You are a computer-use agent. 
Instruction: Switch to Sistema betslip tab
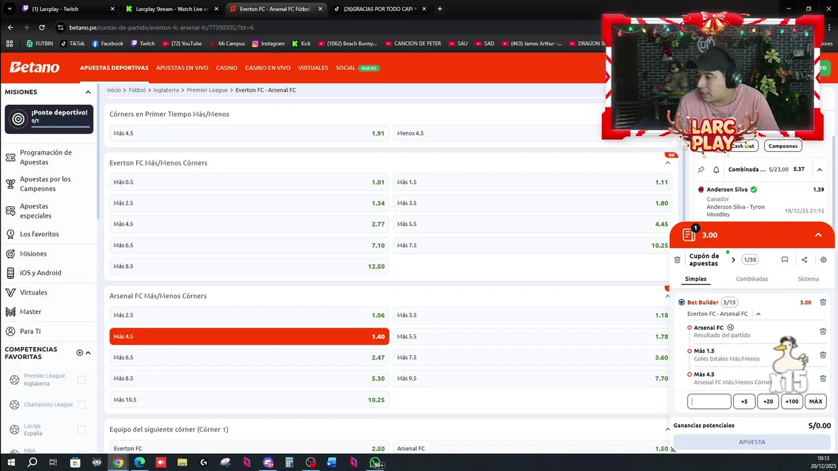pyautogui.click(x=808, y=279)
